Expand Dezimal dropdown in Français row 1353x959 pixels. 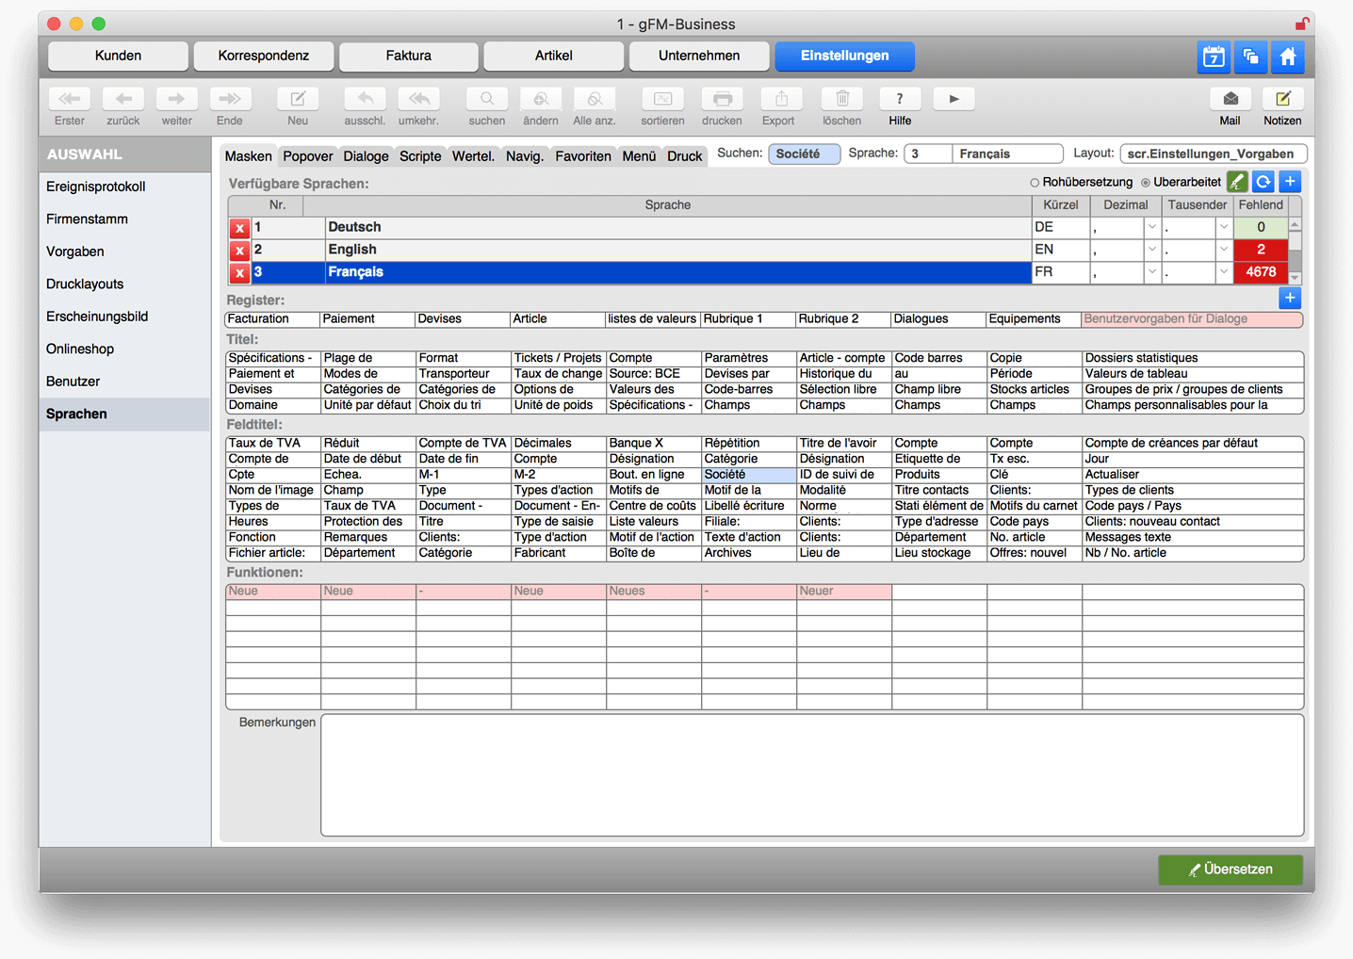point(1151,272)
